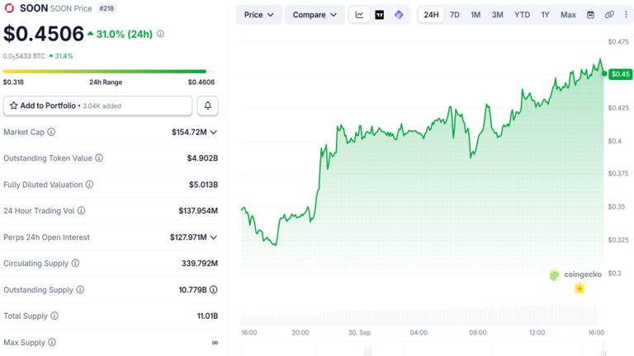Screen dimensions: 634x356
Task: Click the $127.971M open interest value
Action: point(188,237)
